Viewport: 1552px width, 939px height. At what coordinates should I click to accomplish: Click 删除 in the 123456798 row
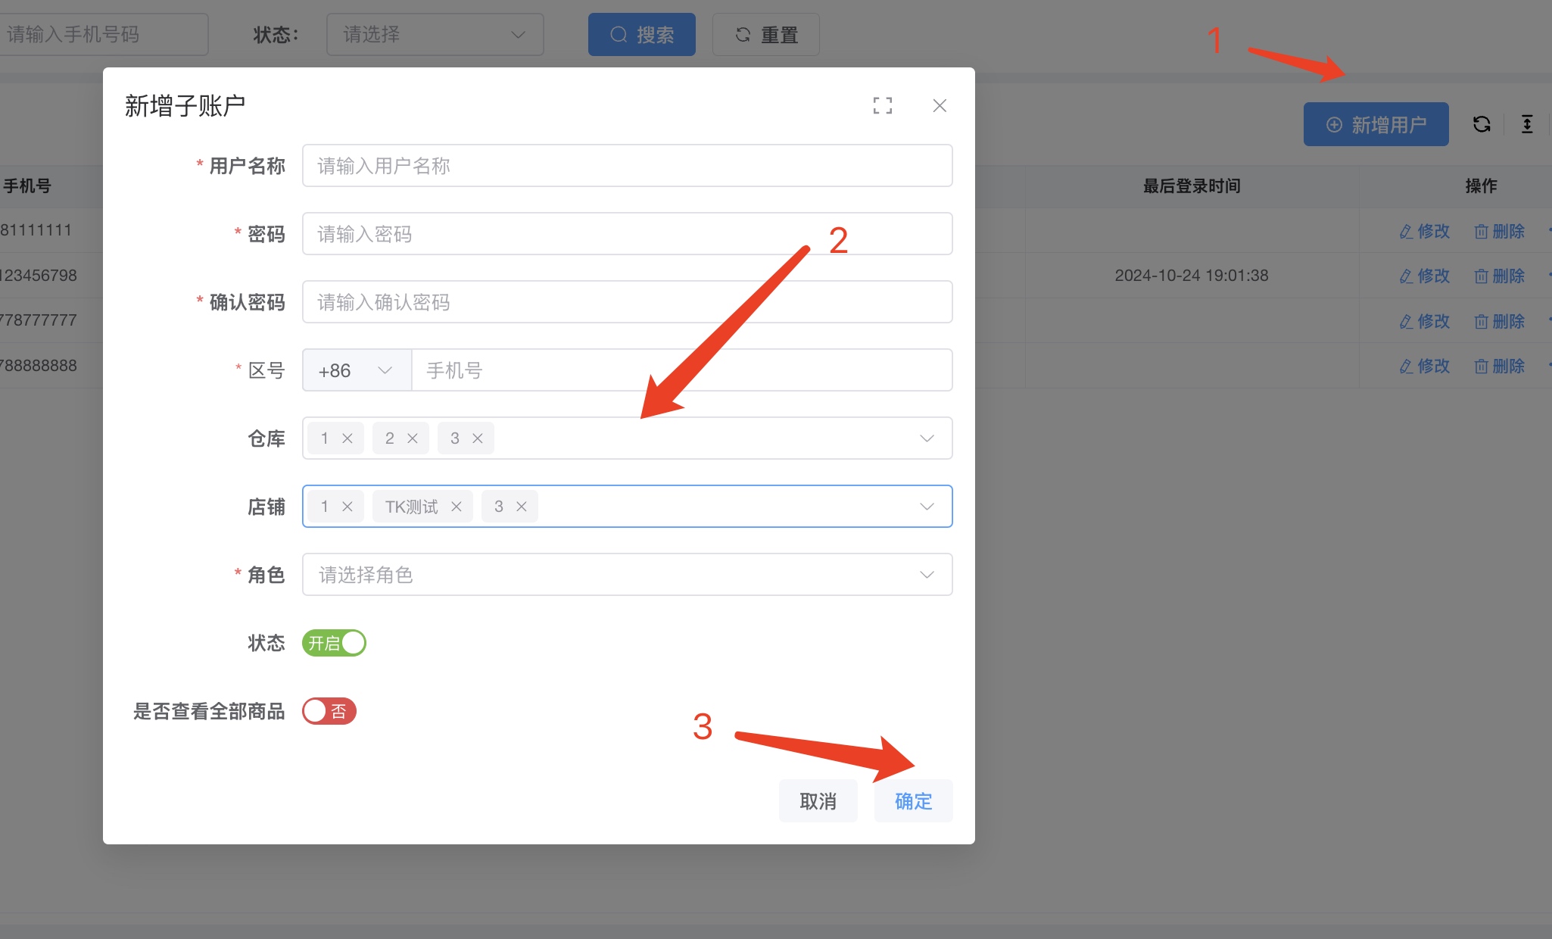[1499, 276]
